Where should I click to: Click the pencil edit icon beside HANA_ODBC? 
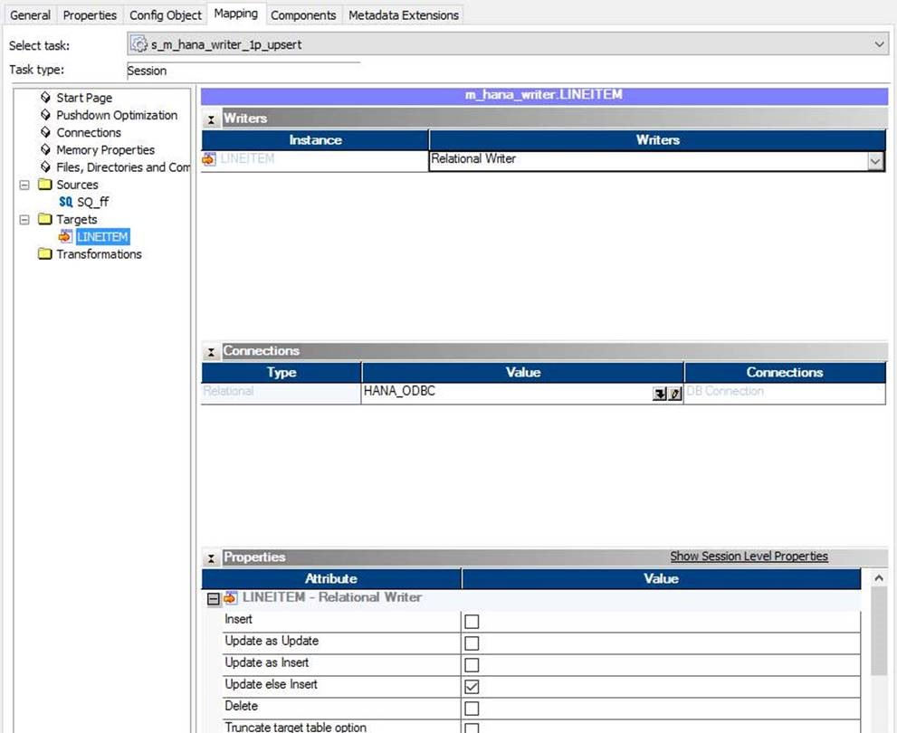tap(675, 394)
